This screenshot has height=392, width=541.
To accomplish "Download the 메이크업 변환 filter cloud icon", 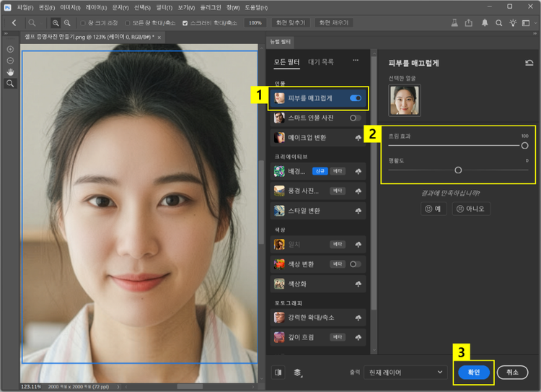I will [x=358, y=138].
